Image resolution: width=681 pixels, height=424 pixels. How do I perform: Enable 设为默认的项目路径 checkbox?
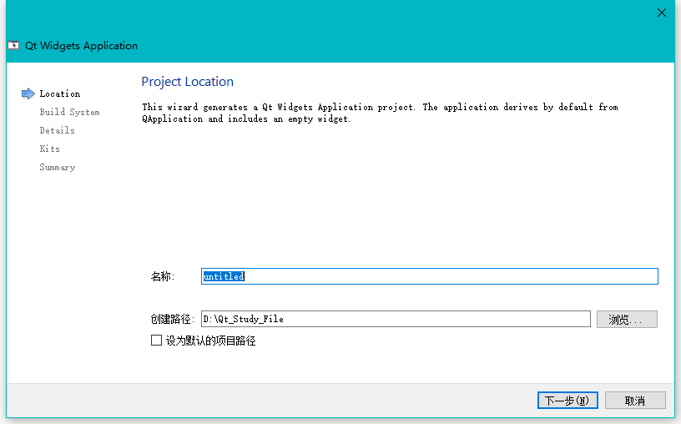156,341
